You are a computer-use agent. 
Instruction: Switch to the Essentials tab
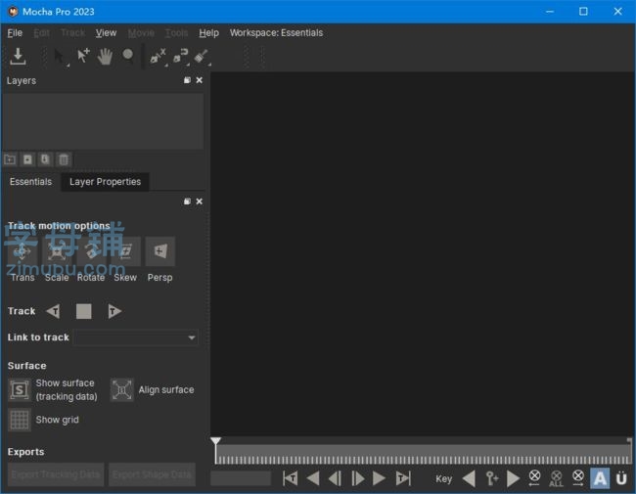click(x=31, y=182)
